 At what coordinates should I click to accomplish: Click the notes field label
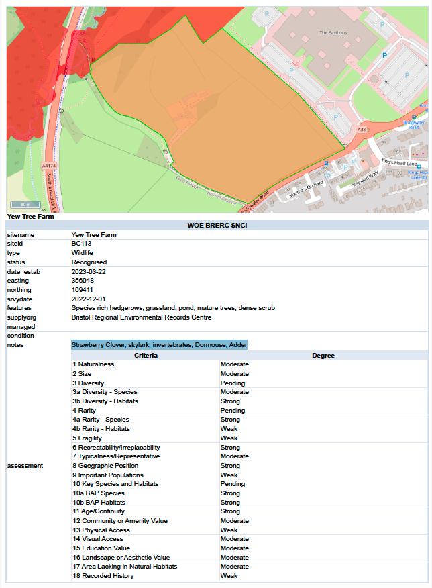(15, 345)
